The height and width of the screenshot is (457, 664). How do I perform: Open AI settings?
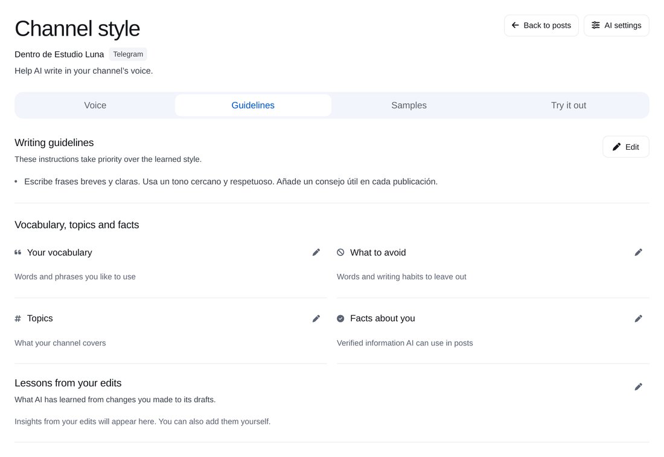(616, 25)
